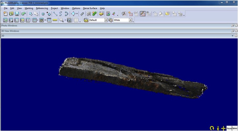
Task: Click the yellow four-way pan arrows icon
Action: 223,128
